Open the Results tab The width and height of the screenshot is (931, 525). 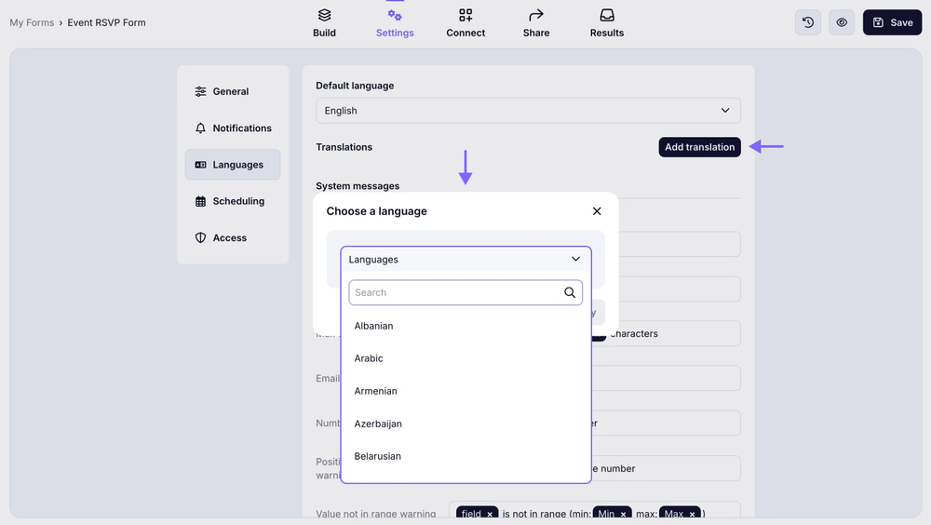click(x=607, y=23)
